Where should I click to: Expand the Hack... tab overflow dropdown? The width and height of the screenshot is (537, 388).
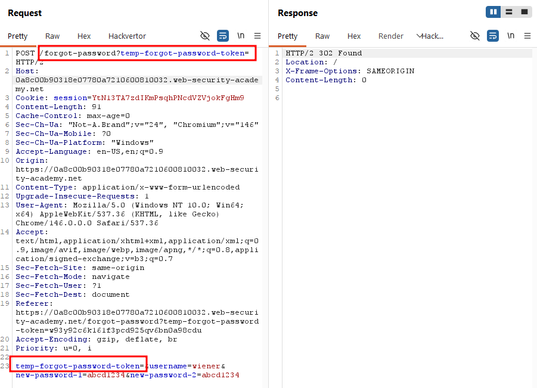pos(430,36)
